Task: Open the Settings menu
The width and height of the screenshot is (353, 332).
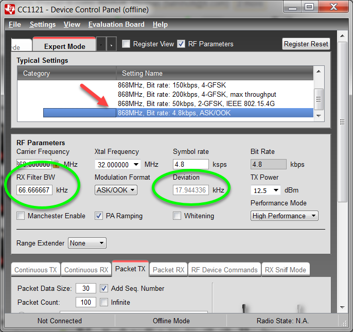Action: (x=43, y=24)
